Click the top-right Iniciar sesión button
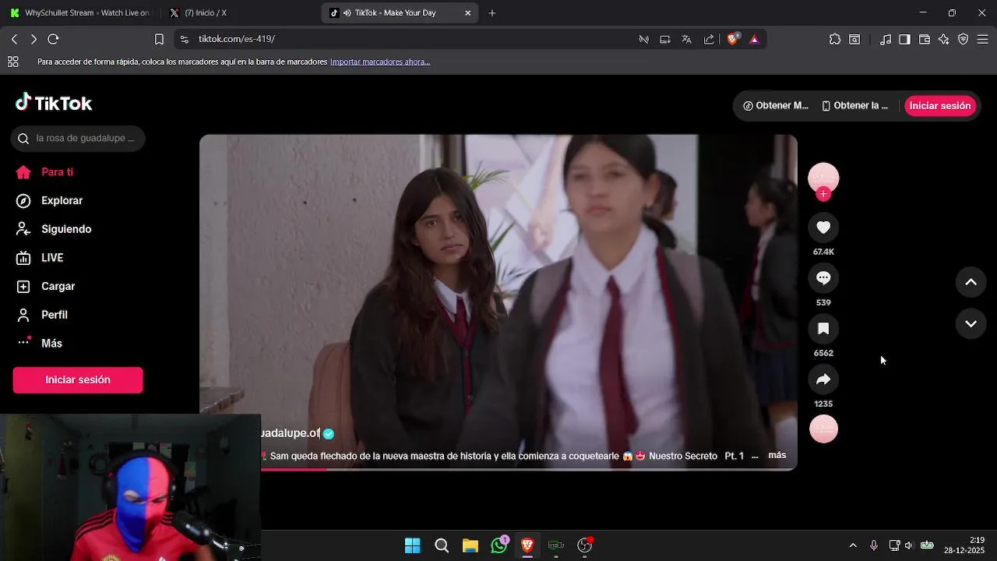997x561 pixels. pyautogui.click(x=940, y=106)
